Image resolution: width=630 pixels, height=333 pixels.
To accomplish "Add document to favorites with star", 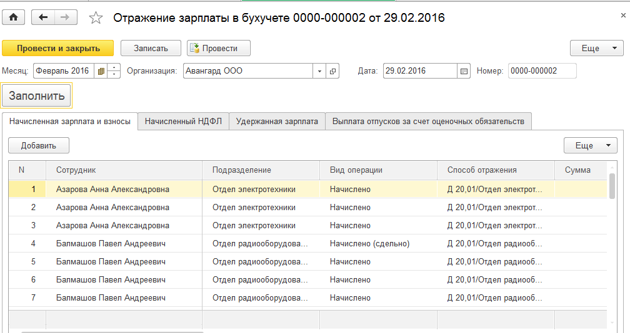I will pos(96,18).
